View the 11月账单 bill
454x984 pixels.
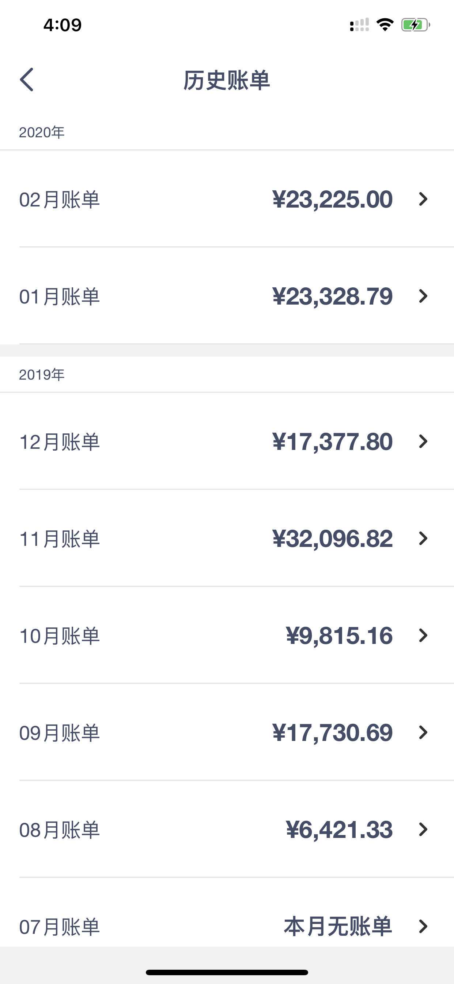point(227,538)
